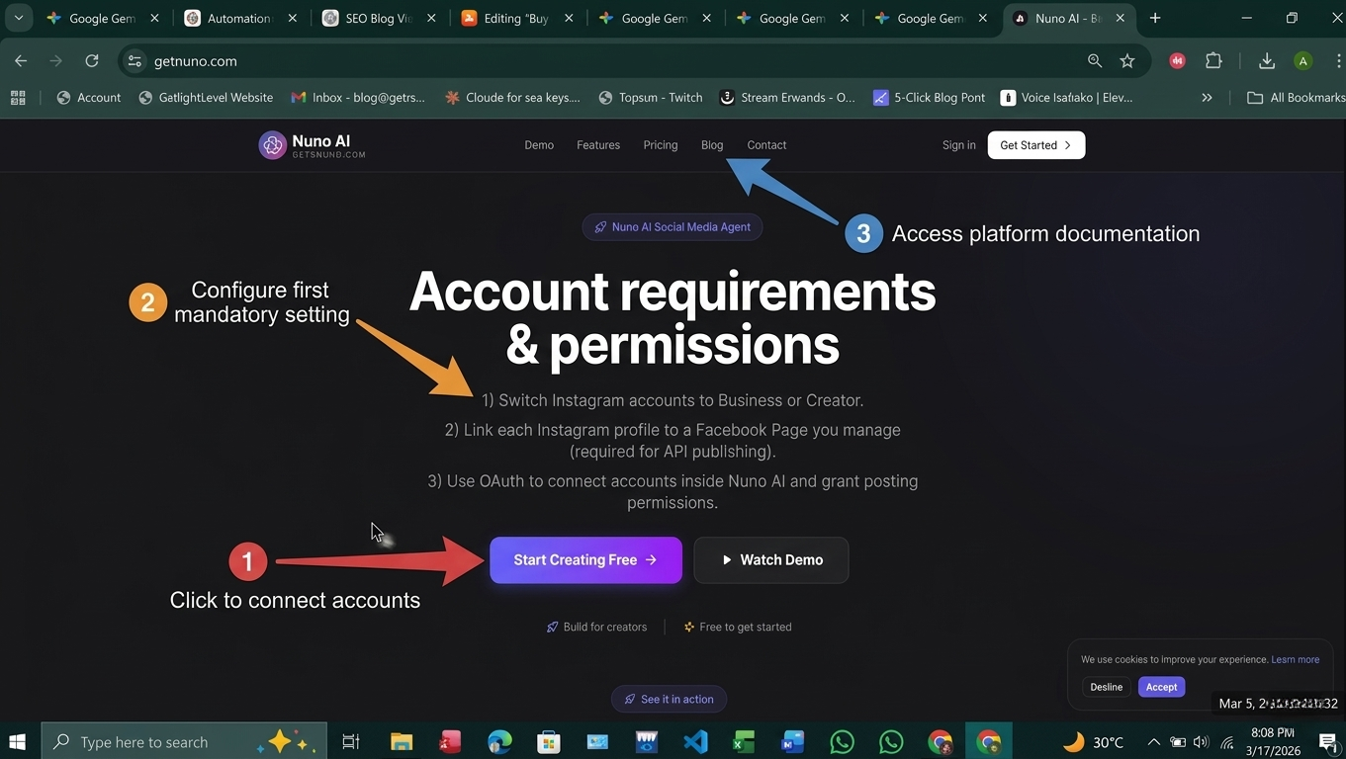Click the zoom magnifier icon in address bar

[x=1095, y=61]
